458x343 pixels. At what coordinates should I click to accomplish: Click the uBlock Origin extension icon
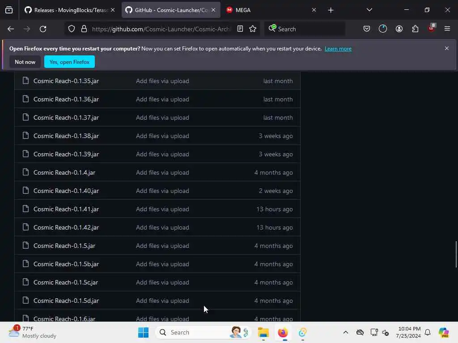click(x=432, y=28)
